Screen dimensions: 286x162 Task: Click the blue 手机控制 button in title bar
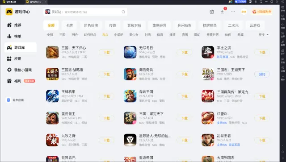point(240,2)
